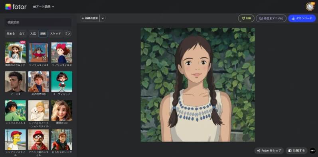Click the シンプソンスタイル label text
Image resolution: width=318 pixels, height=157 pixels.
(x=16, y=153)
